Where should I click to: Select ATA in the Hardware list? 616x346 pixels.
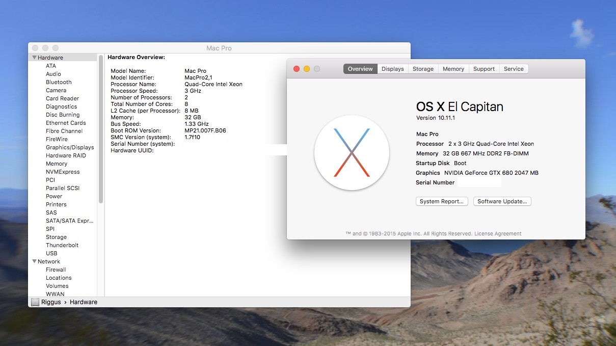51,66
